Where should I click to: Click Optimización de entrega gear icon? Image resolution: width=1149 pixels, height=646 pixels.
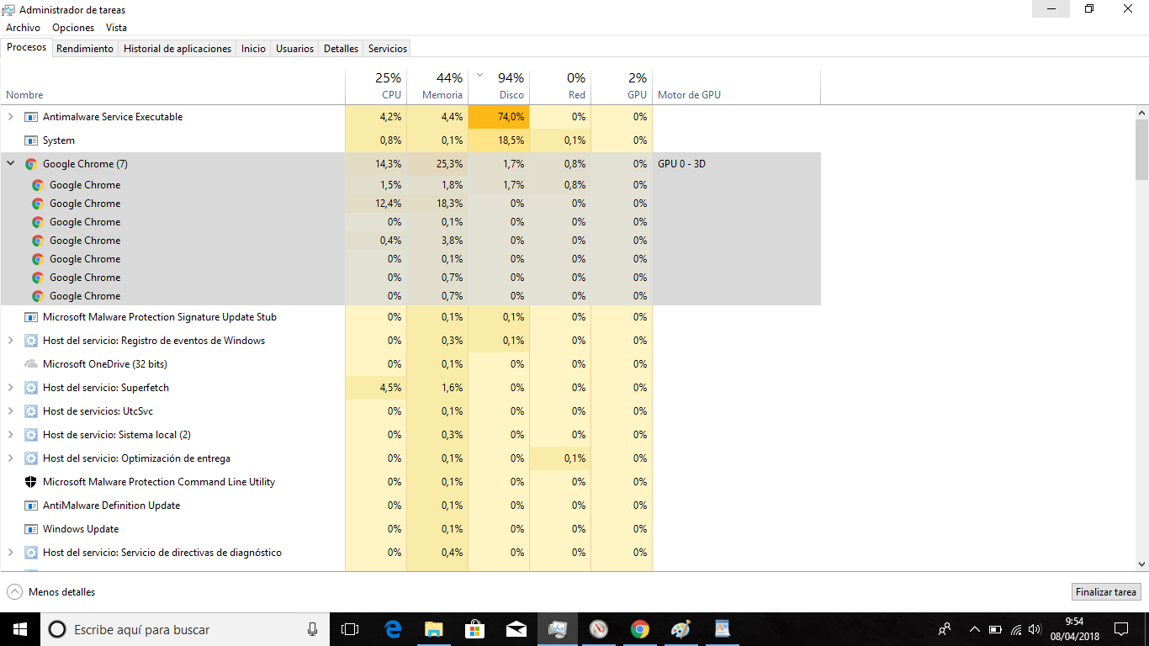coord(31,458)
